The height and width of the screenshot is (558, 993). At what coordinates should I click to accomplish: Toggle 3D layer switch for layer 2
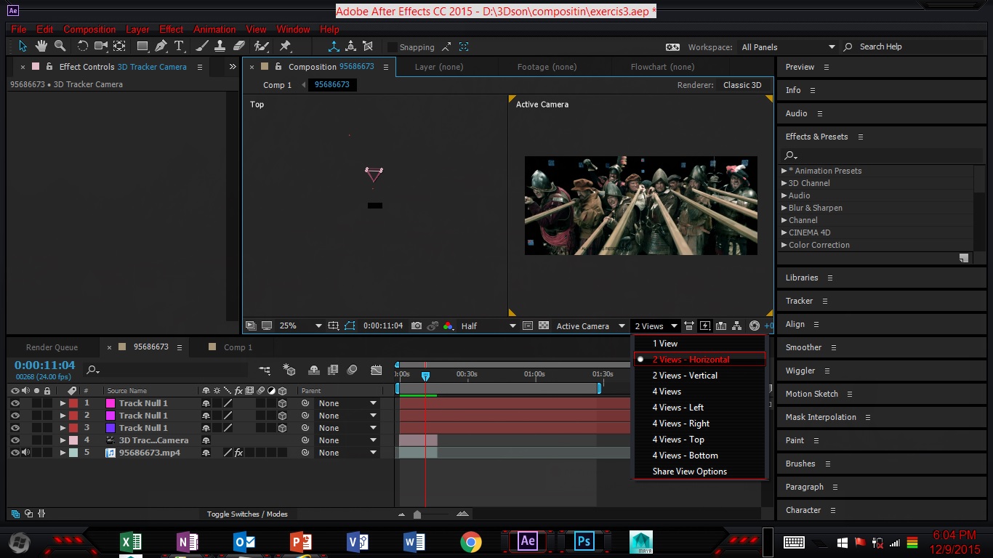coord(282,416)
